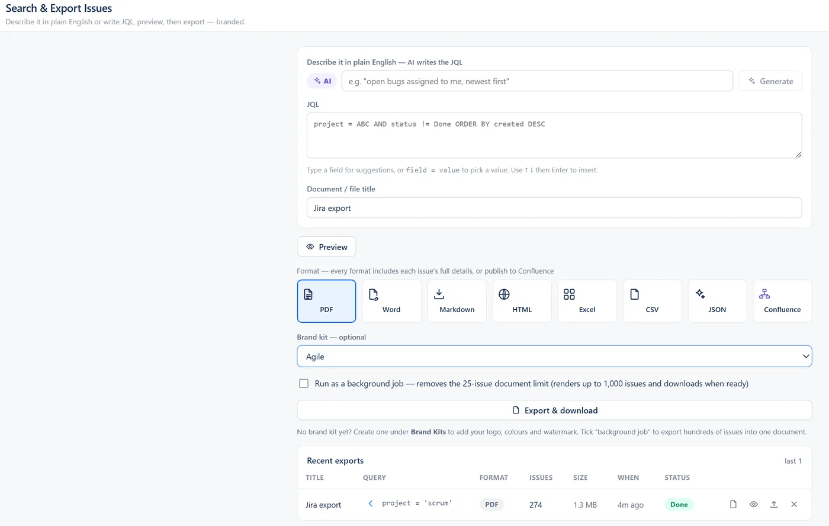Focus the plain English AI prompt field

(537, 81)
